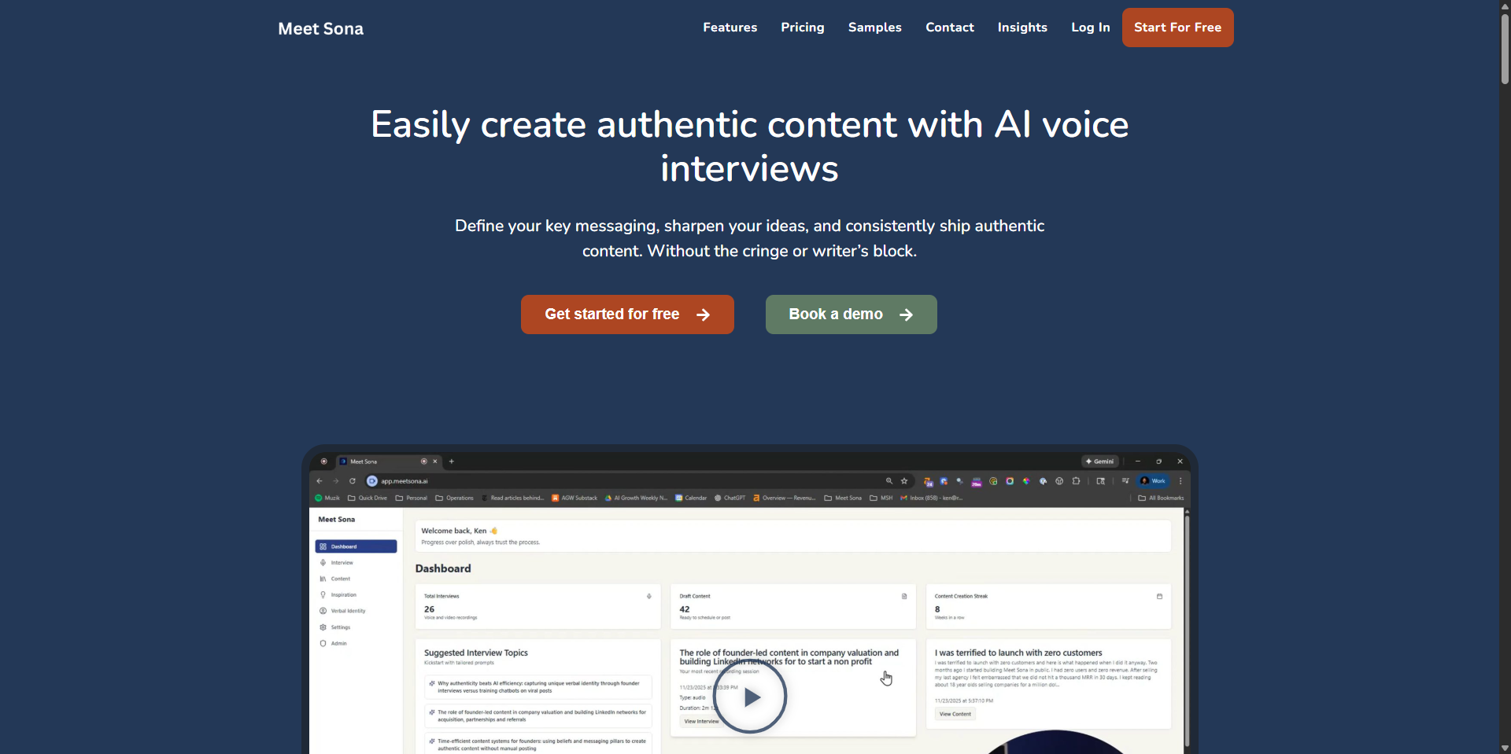Click the arrow on Get started for free
1511x754 pixels.
click(703, 314)
